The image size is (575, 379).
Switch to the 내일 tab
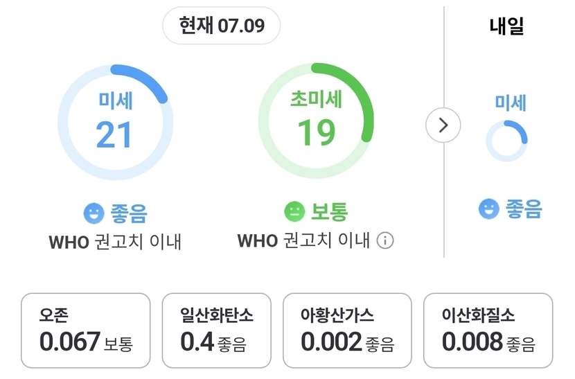pyautogui.click(x=506, y=26)
